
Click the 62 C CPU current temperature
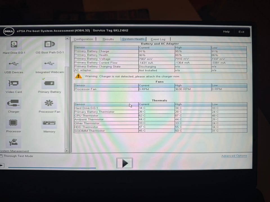point(142,116)
